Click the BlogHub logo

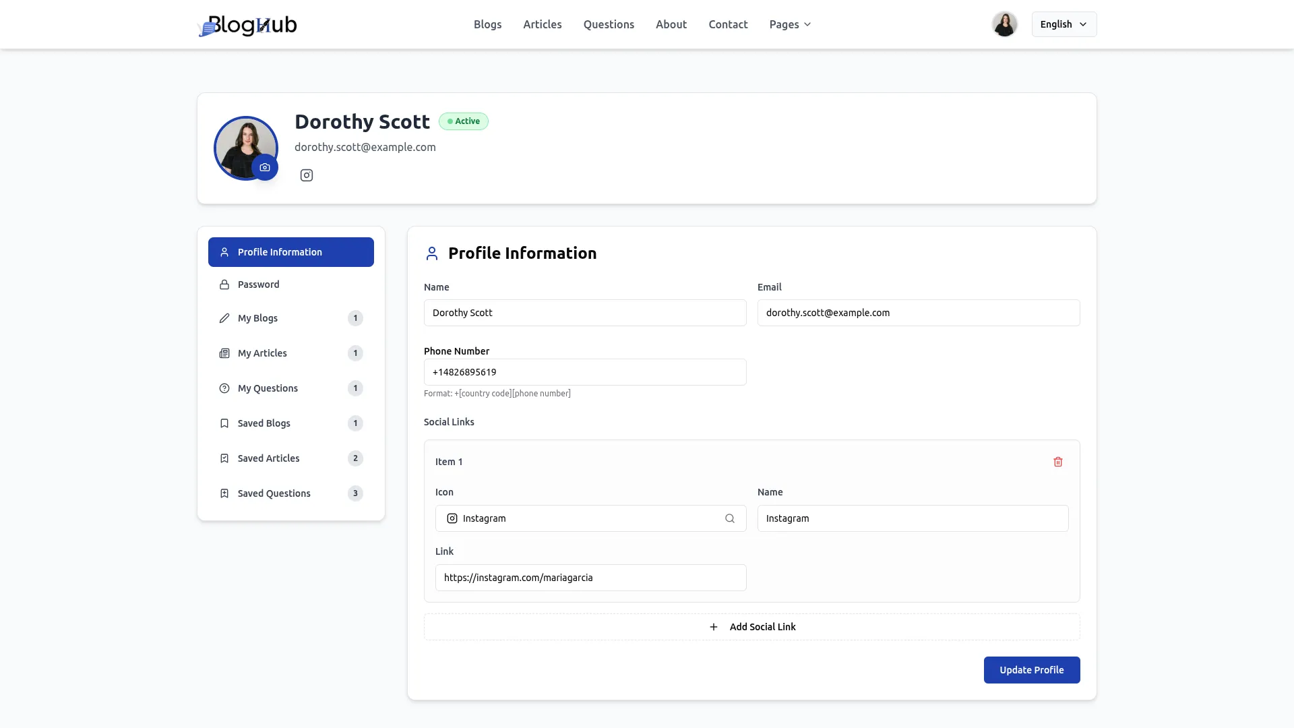coord(247,25)
